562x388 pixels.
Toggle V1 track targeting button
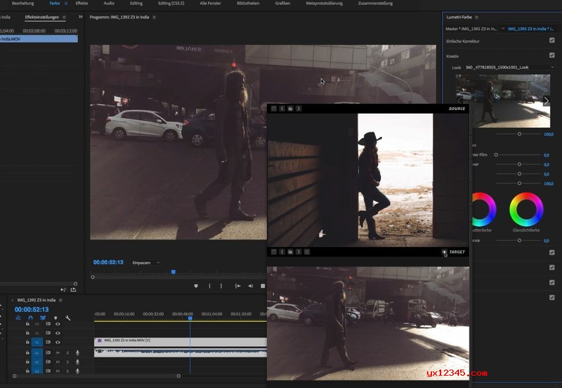(x=37, y=342)
